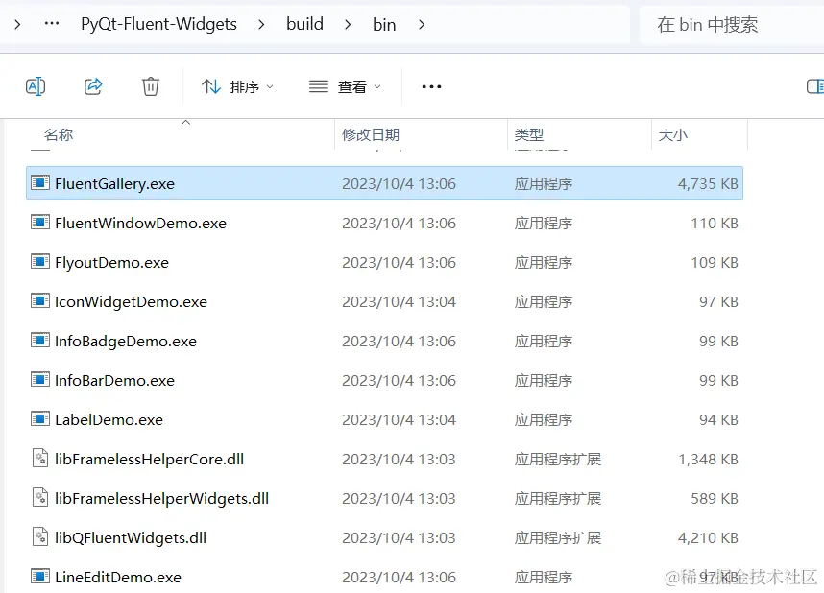
Task: Click the date of LabelDemo.exe
Action: pyautogui.click(x=399, y=420)
